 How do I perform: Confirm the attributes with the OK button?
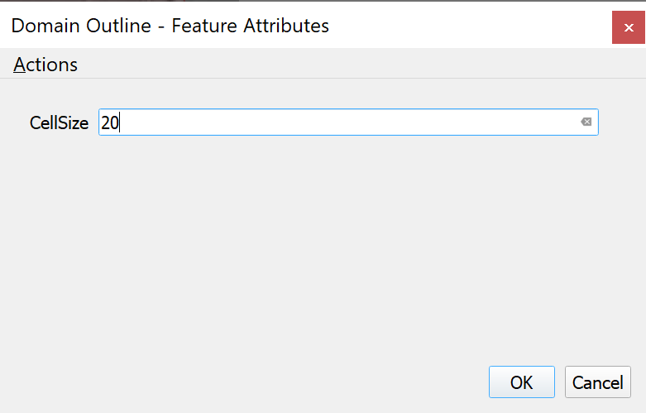point(521,382)
